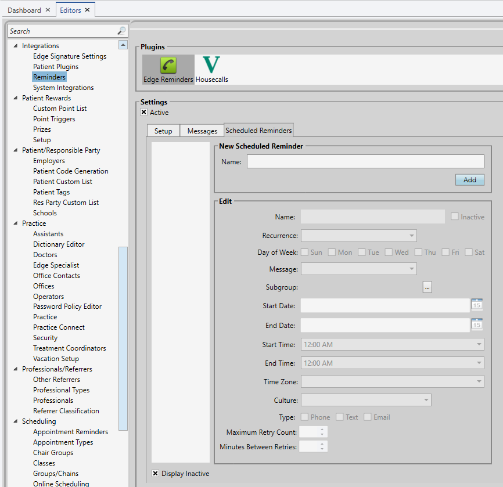Click the End Date input field
503x487 pixels.
tap(385, 325)
